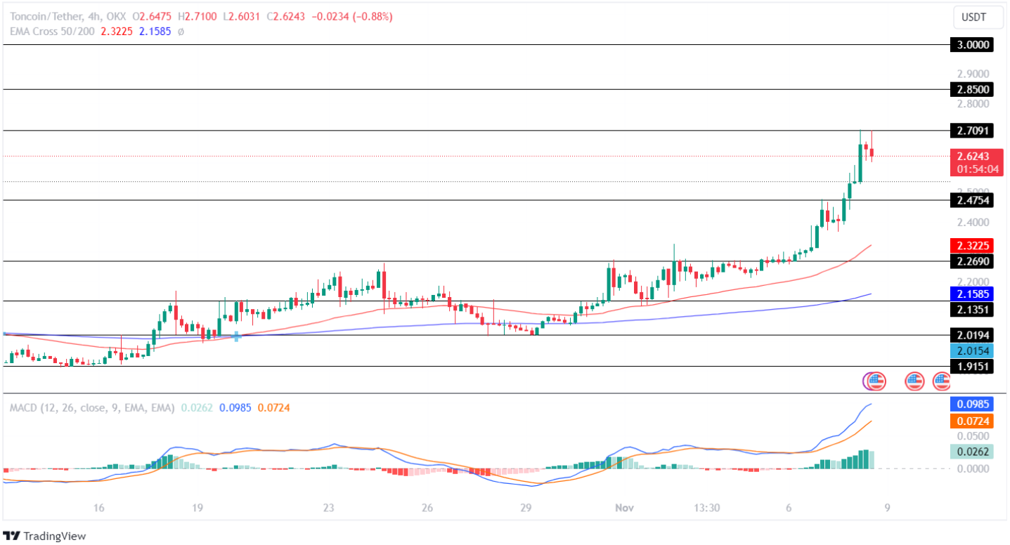
Task: Click the H2.7100 high value in the header
Action: click(x=197, y=17)
